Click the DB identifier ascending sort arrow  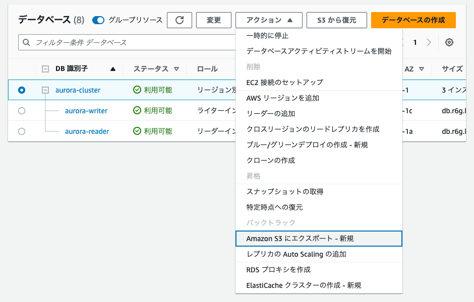(112, 69)
